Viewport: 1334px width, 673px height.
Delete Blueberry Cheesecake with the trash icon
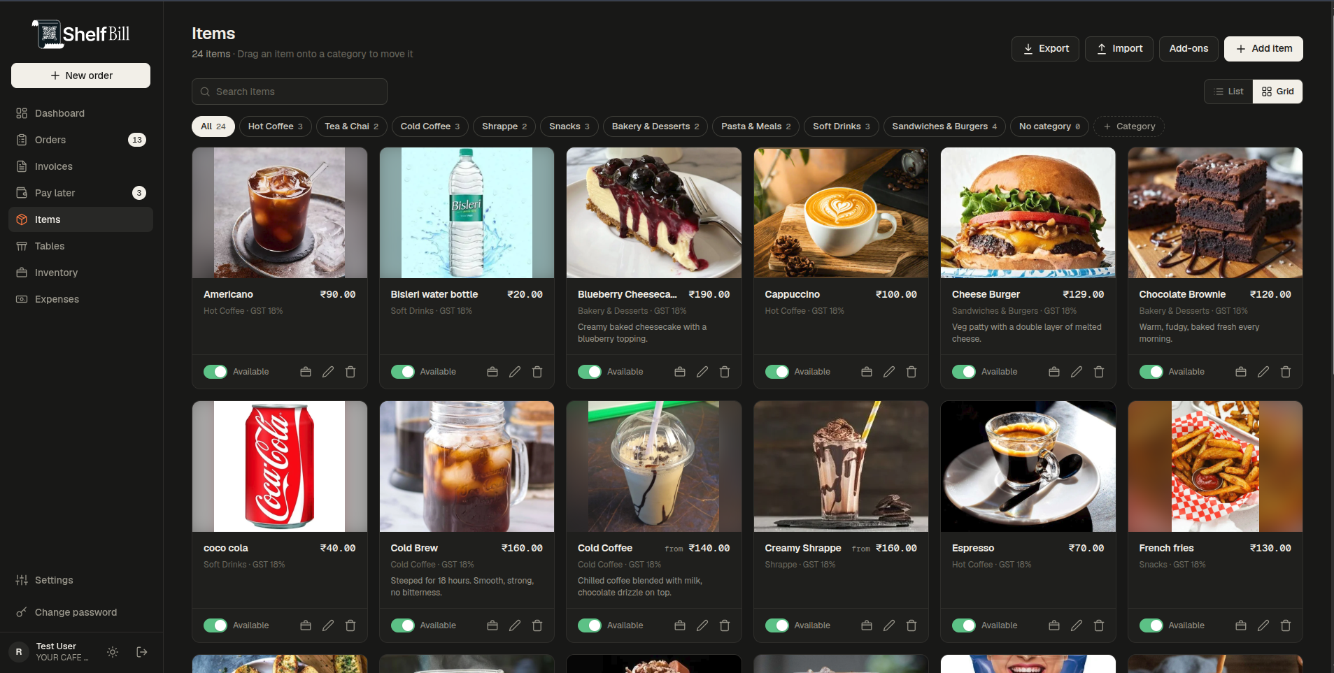coord(725,372)
